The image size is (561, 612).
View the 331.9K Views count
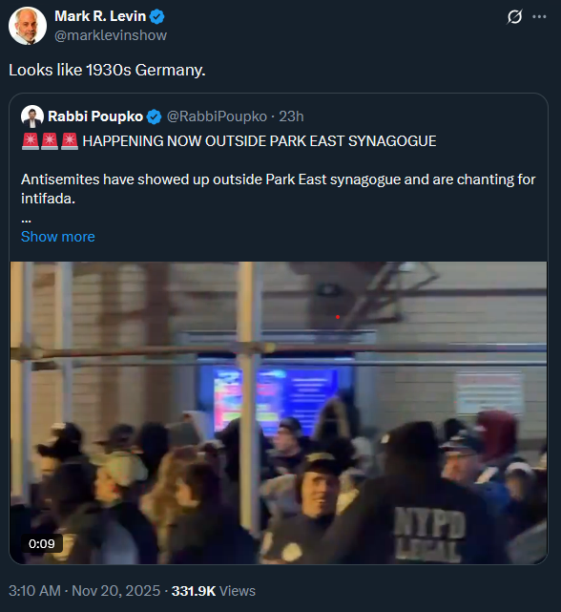pyautogui.click(x=214, y=591)
